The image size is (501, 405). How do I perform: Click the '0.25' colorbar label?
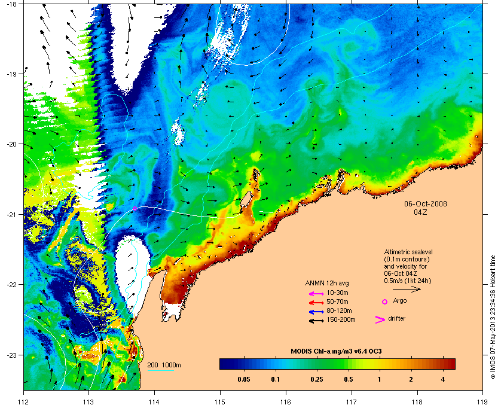coord(317,379)
